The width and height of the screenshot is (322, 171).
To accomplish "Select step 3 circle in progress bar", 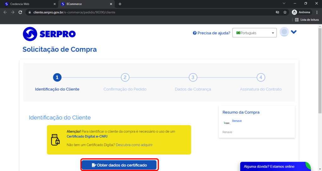I will tap(193, 77).
